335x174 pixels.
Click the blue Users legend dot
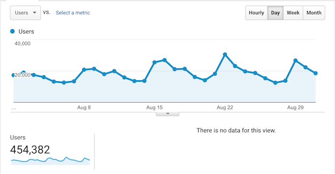click(x=12, y=32)
